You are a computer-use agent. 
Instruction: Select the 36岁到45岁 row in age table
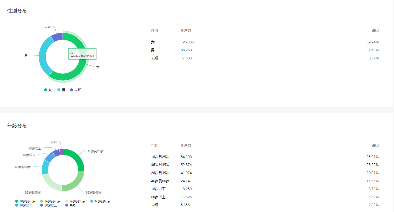[265, 165]
